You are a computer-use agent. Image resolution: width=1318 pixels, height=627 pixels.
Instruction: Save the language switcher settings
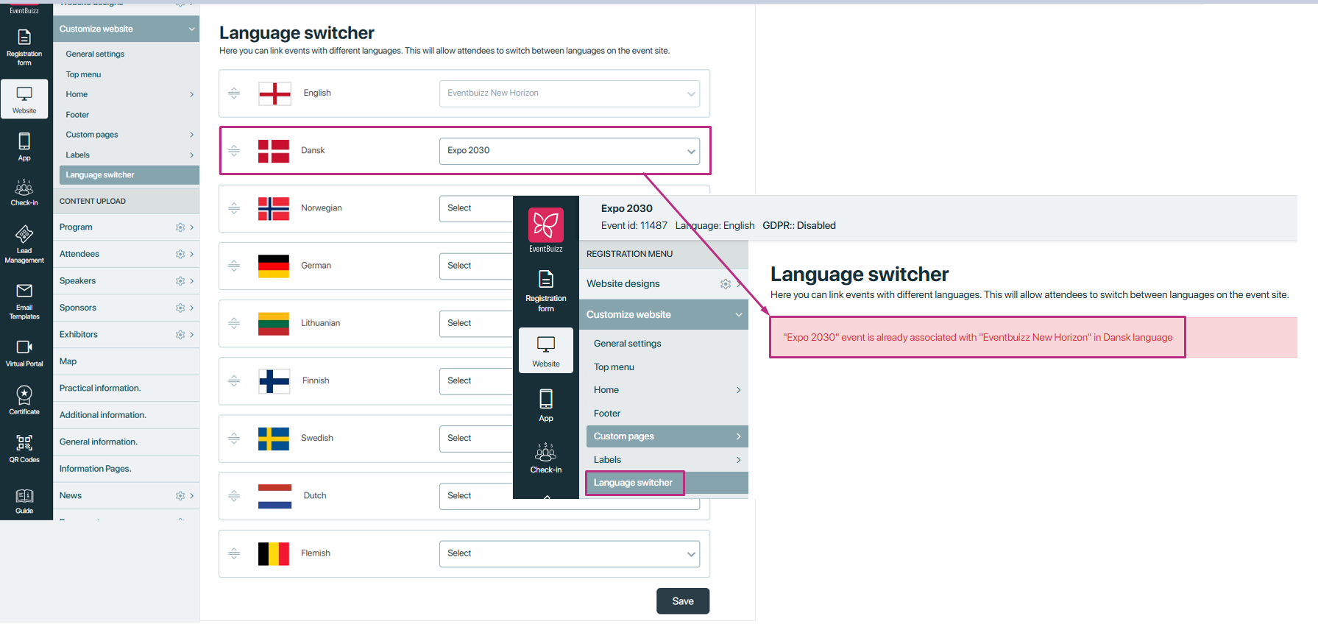click(x=683, y=601)
